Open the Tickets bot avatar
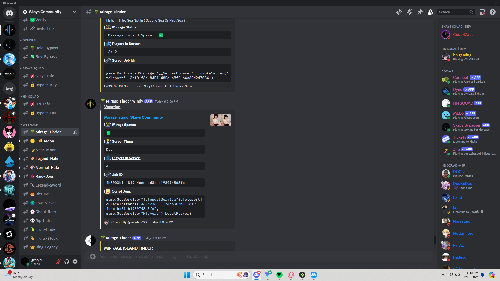 (446, 139)
